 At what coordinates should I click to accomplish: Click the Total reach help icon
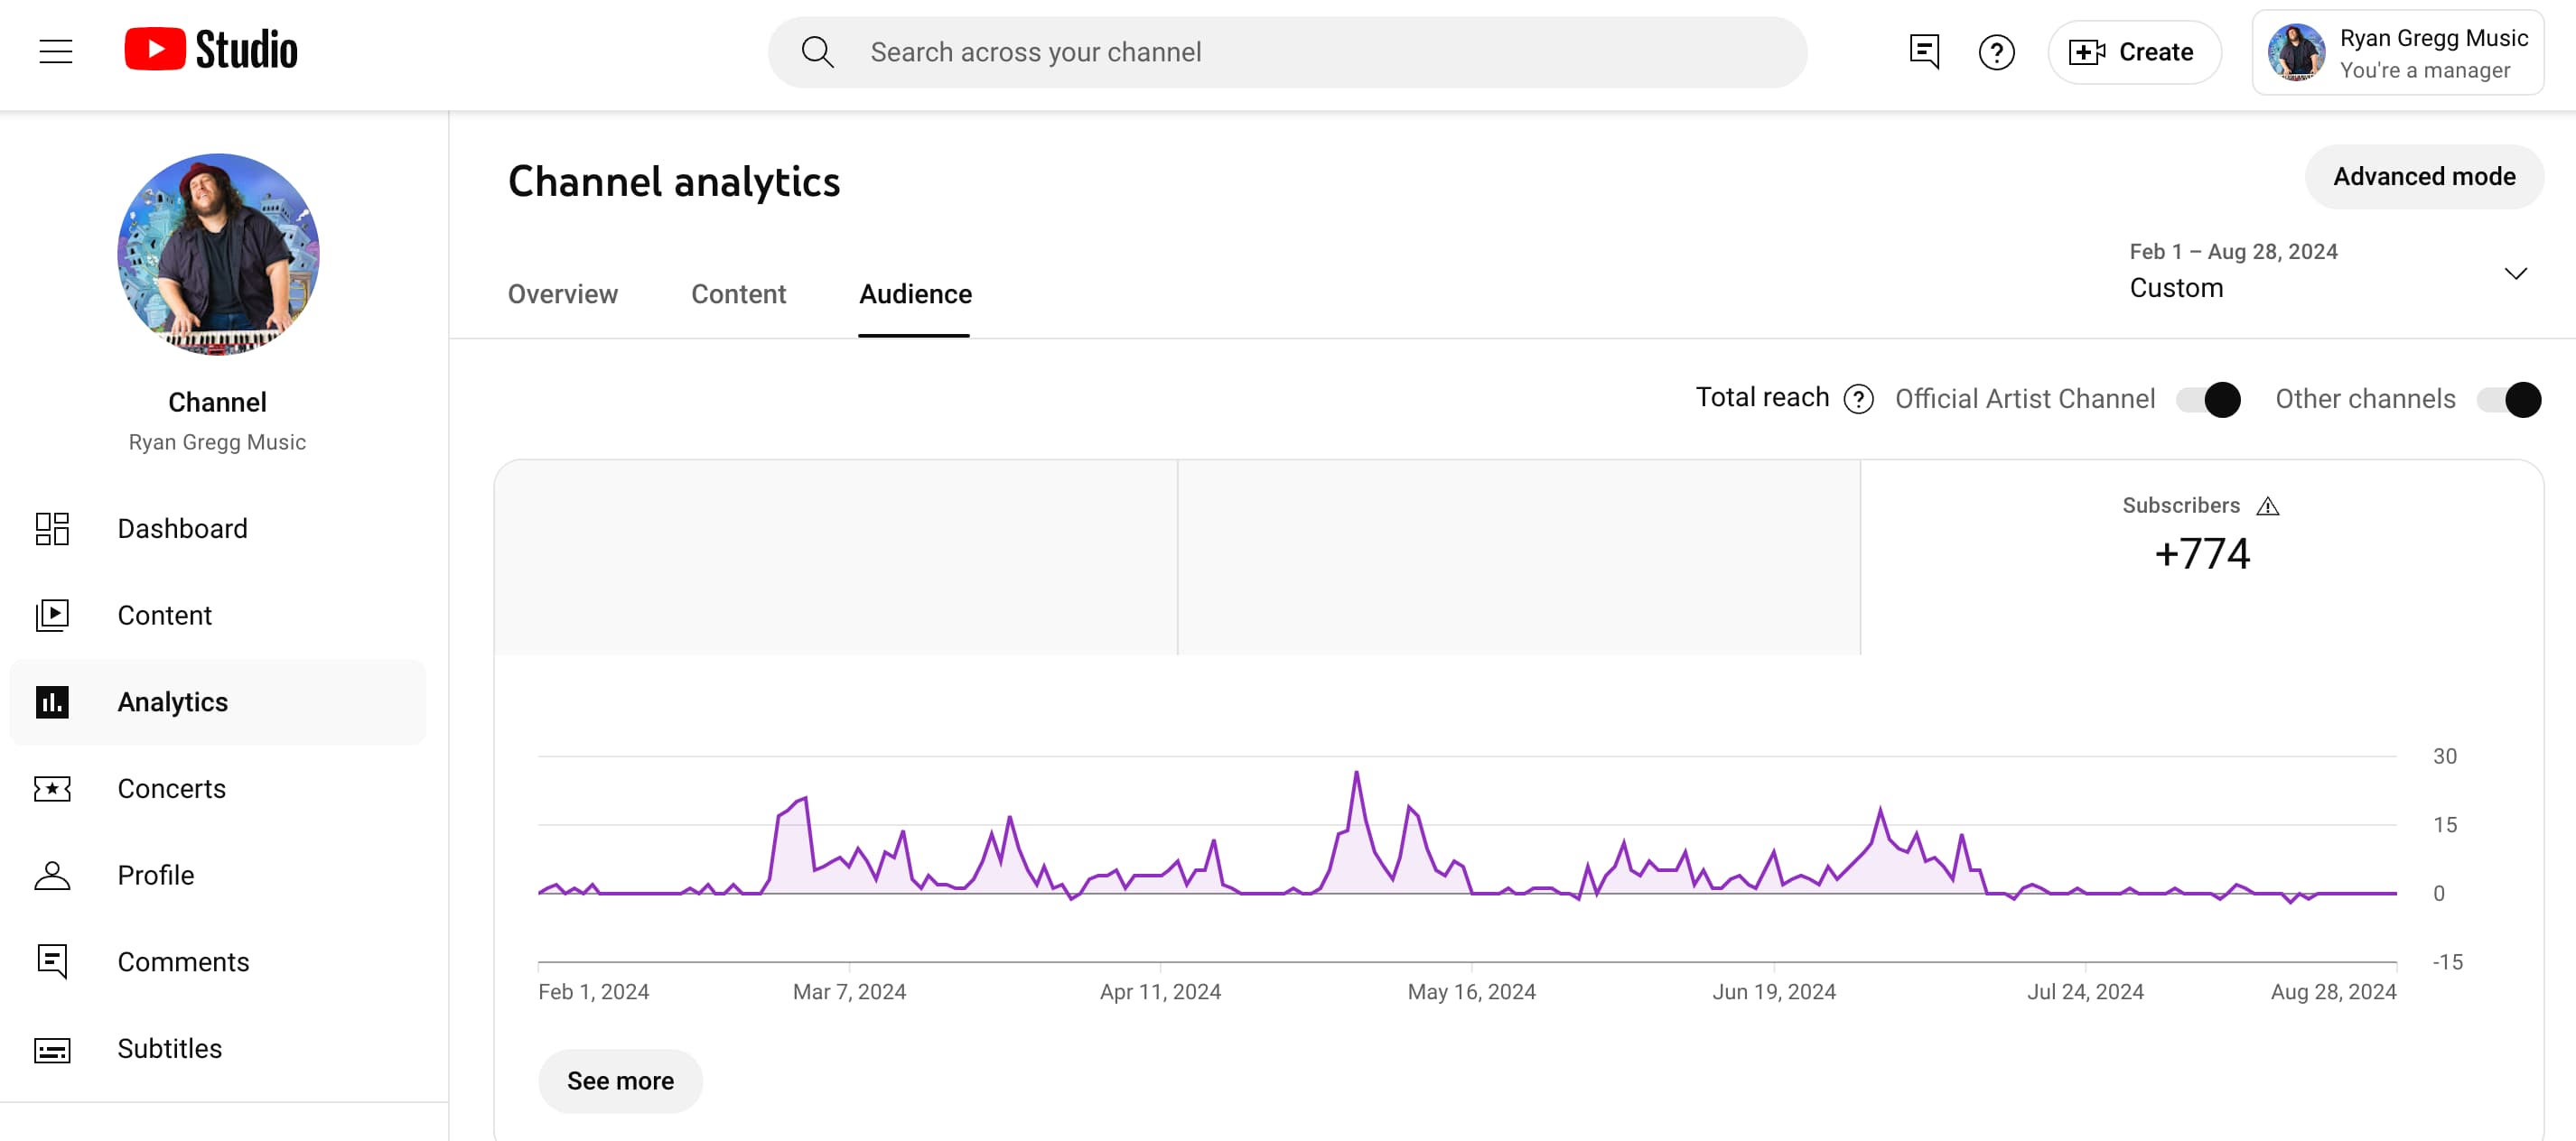pyautogui.click(x=1858, y=399)
